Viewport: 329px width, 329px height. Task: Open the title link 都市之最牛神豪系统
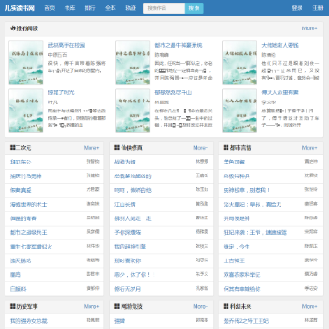click(x=178, y=45)
